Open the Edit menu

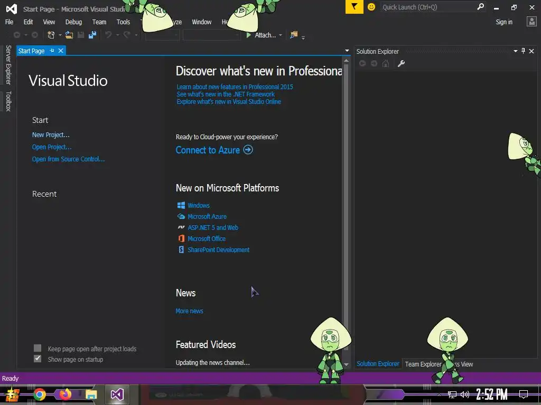[x=29, y=22]
